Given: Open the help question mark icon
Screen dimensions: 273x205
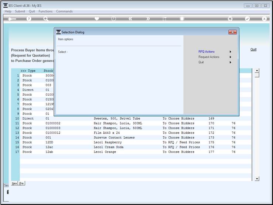Looking at the screenshot, I should (x=29, y=18).
